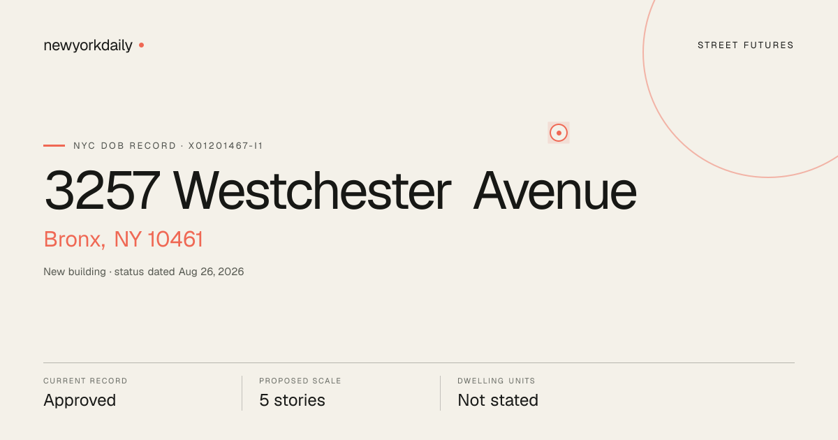Open the STREET FUTURES section label

point(746,45)
